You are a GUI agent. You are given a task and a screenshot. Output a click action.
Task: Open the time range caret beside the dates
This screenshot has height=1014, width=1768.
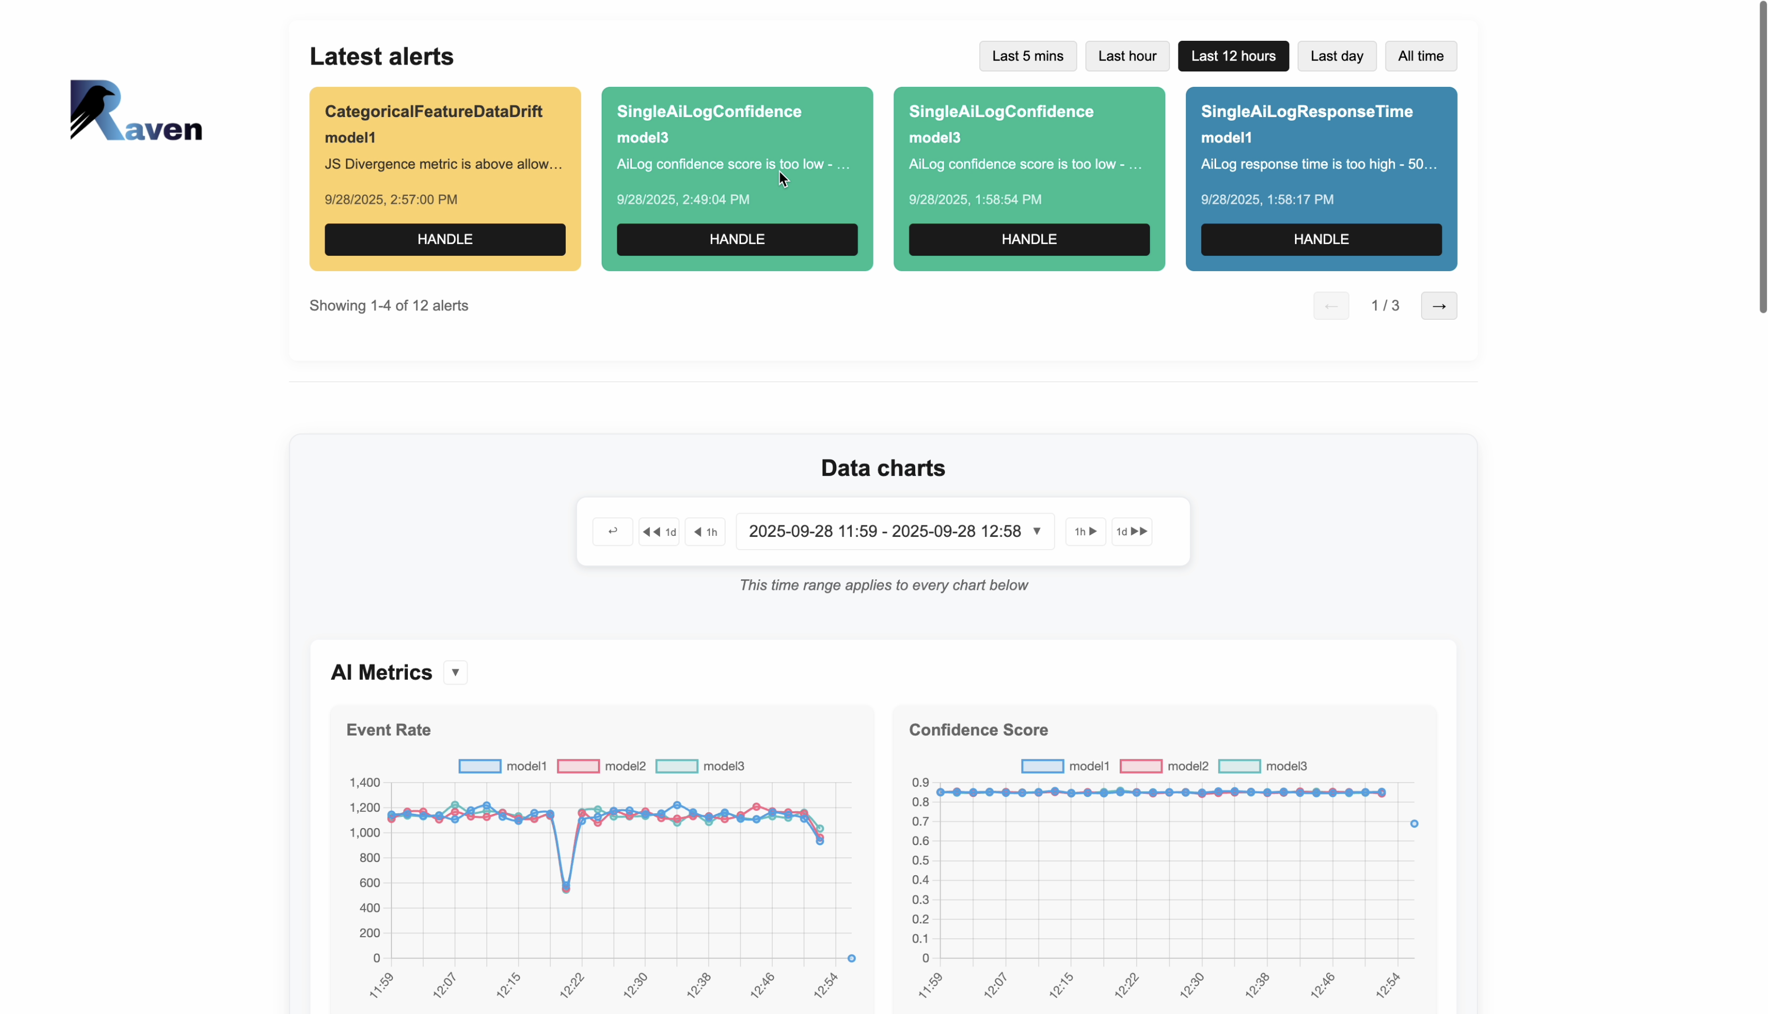[x=1038, y=531]
